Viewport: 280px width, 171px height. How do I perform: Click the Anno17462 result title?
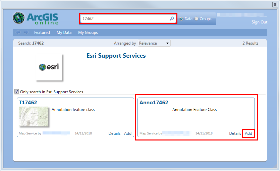tap(154, 103)
